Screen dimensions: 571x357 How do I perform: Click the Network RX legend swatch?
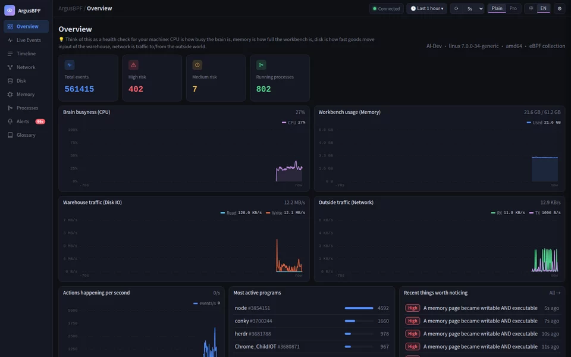coord(493,213)
